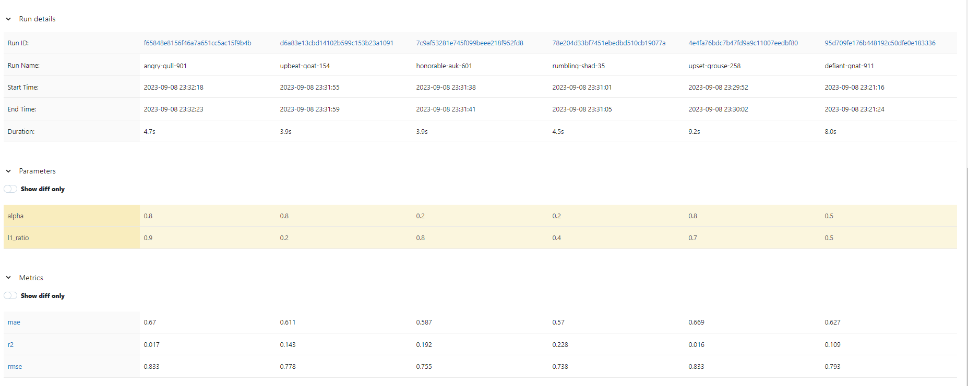This screenshot has height=386, width=968.
Task: Click end time 2023-09-08 23:30:02
Action: click(x=718, y=109)
